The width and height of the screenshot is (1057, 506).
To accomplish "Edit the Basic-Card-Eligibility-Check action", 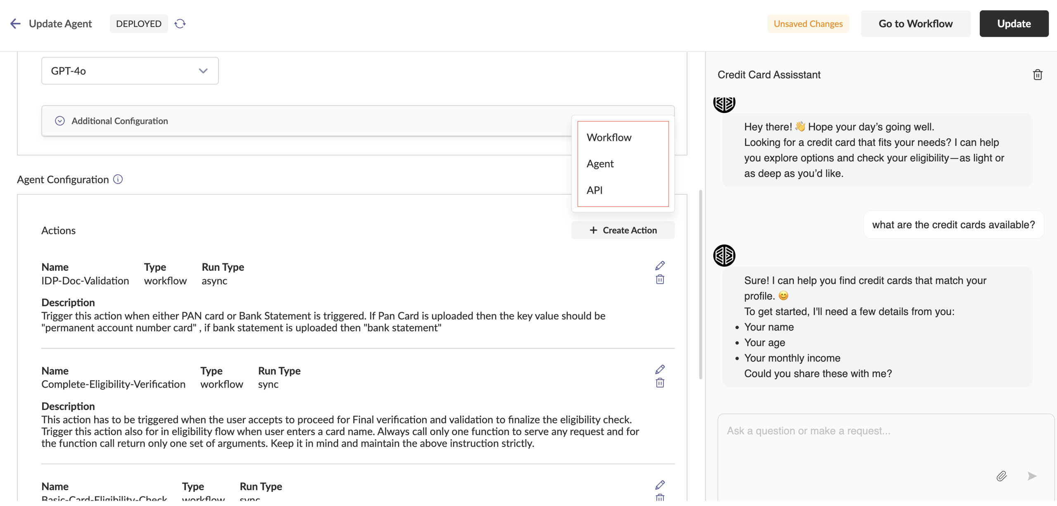I will (660, 485).
